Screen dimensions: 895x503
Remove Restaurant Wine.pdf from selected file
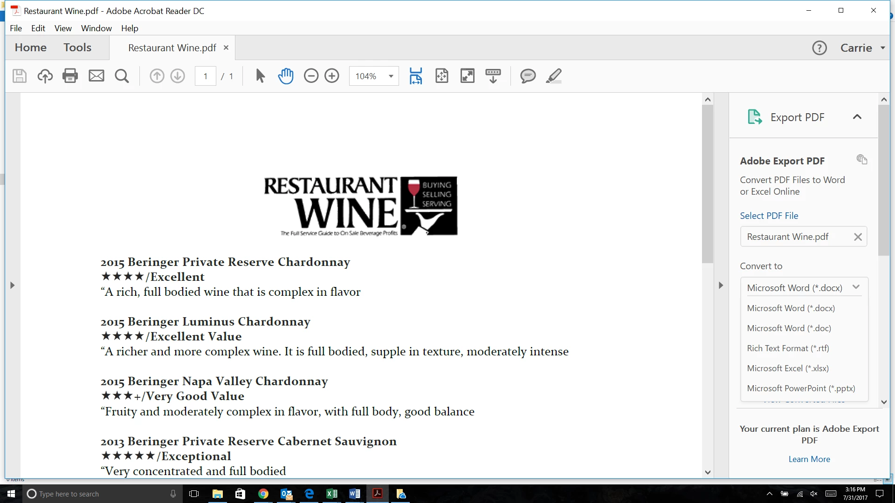[x=857, y=237]
